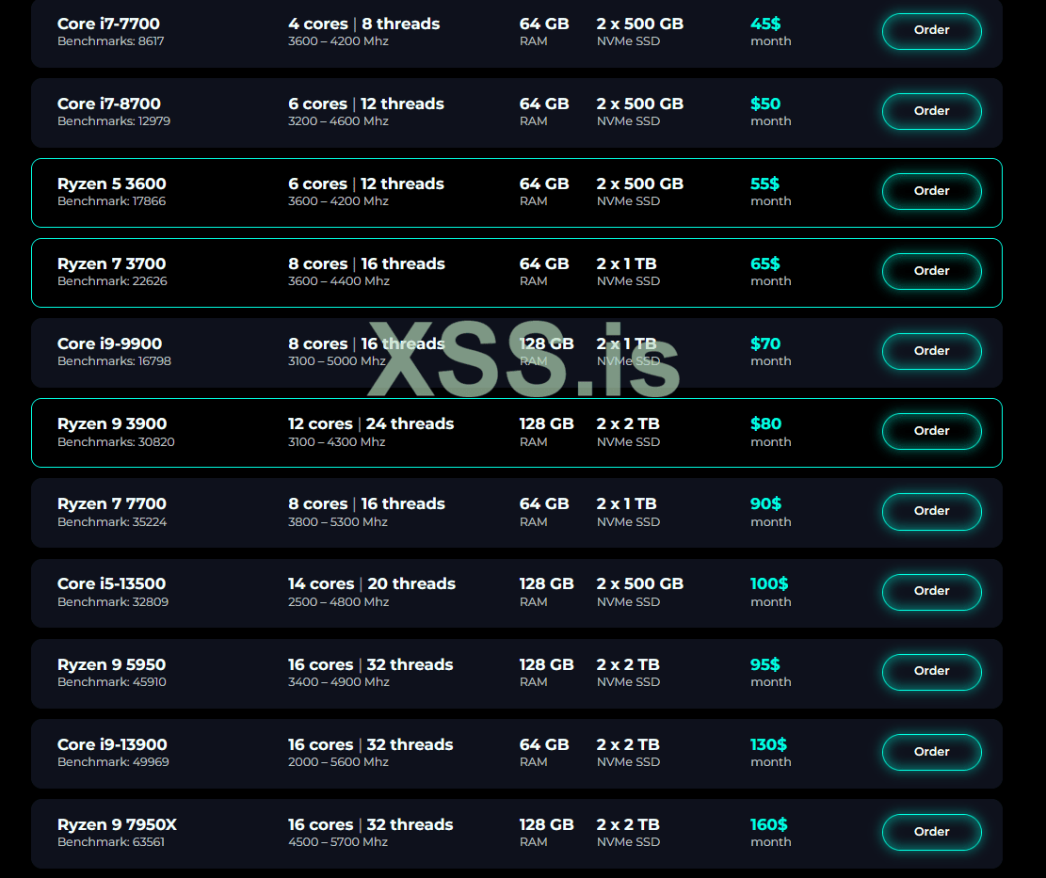Click 4 cores | 8 threads spec
The image size is (1046, 878).
coord(364,24)
